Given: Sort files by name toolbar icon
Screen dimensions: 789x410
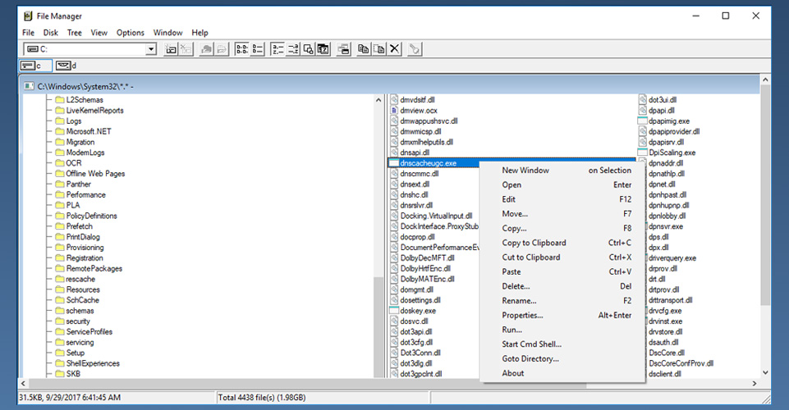Looking at the screenshot, I should (278, 48).
